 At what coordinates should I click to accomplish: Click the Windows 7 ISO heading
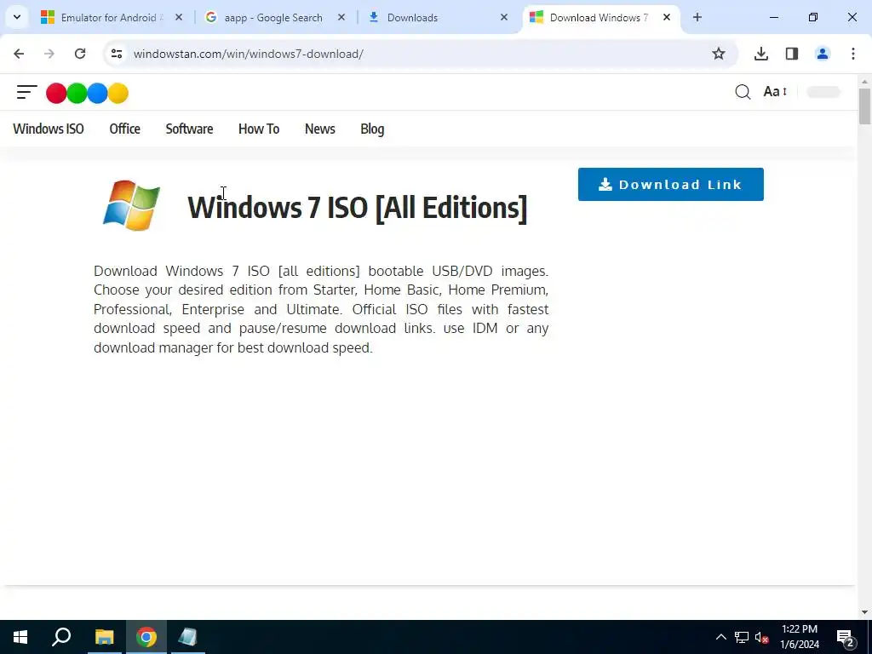coord(357,208)
